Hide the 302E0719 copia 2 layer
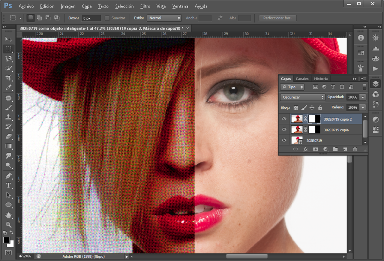This screenshot has height=261, width=384. point(284,119)
